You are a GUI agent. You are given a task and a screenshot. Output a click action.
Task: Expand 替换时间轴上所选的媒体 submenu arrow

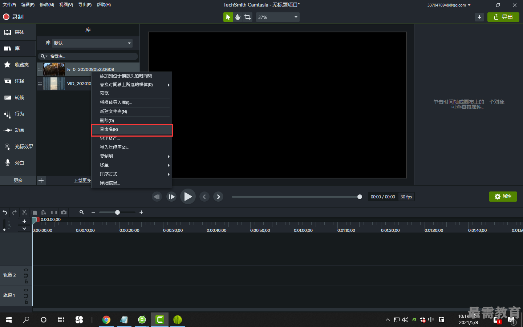(x=169, y=85)
